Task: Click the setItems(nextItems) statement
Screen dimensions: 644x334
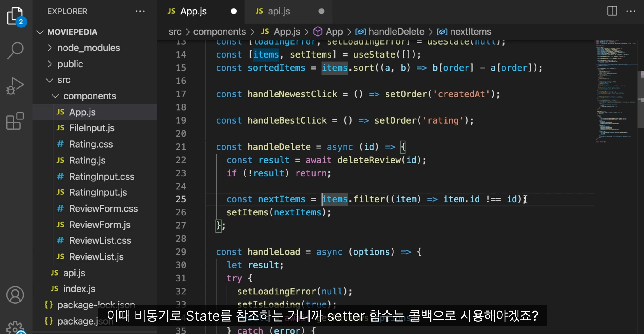Action: 279,212
